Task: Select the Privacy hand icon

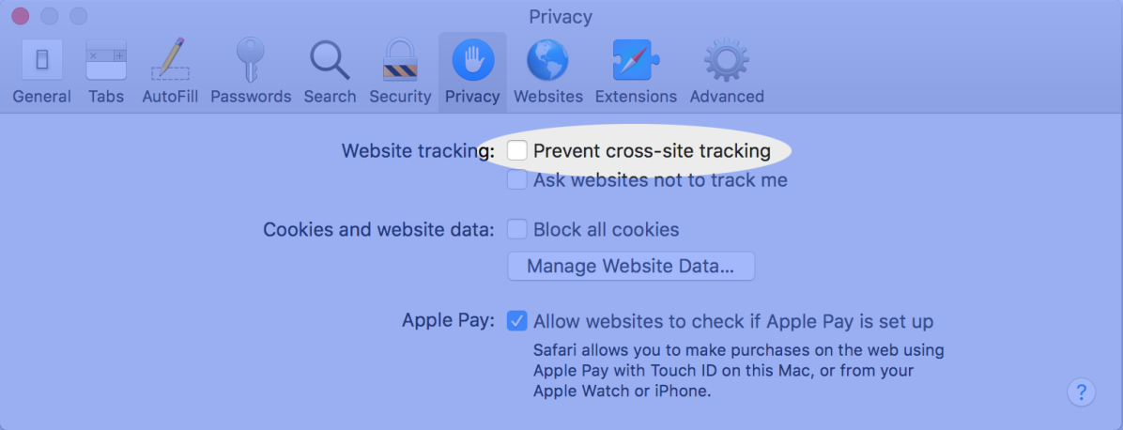Action: point(472,59)
